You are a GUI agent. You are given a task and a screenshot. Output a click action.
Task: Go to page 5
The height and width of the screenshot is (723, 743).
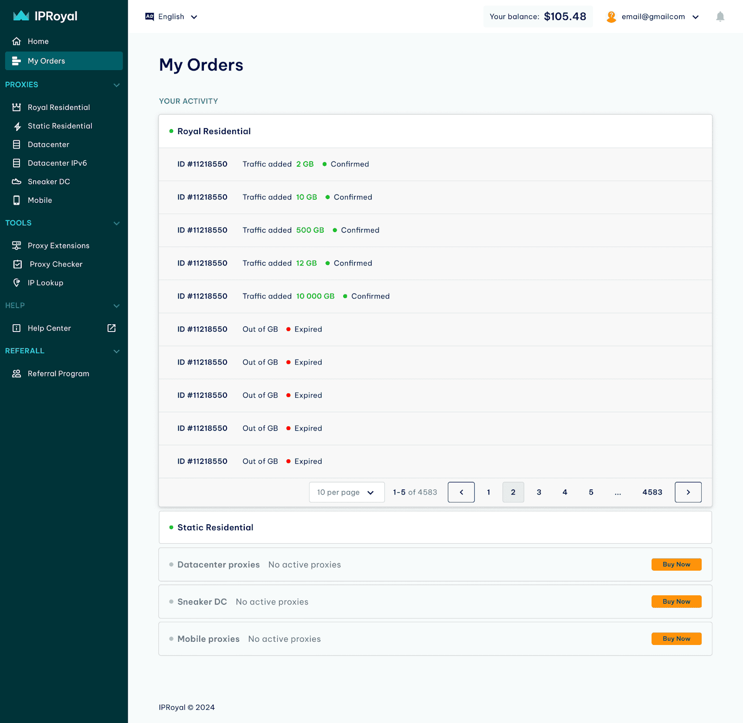tap(591, 492)
